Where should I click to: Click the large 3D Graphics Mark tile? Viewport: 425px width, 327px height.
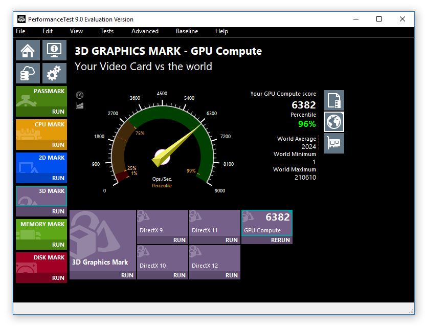tap(102, 241)
